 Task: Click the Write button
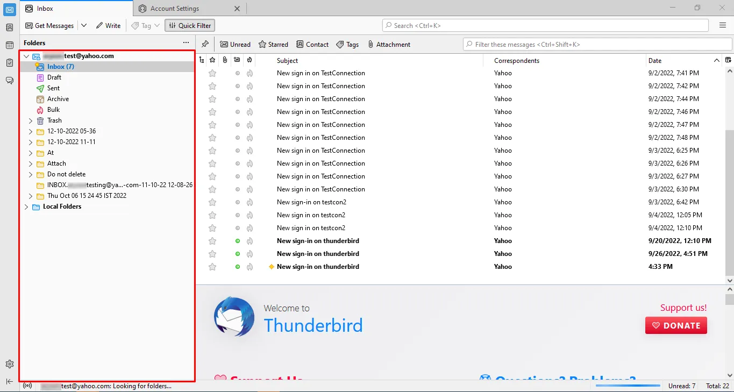pos(108,25)
